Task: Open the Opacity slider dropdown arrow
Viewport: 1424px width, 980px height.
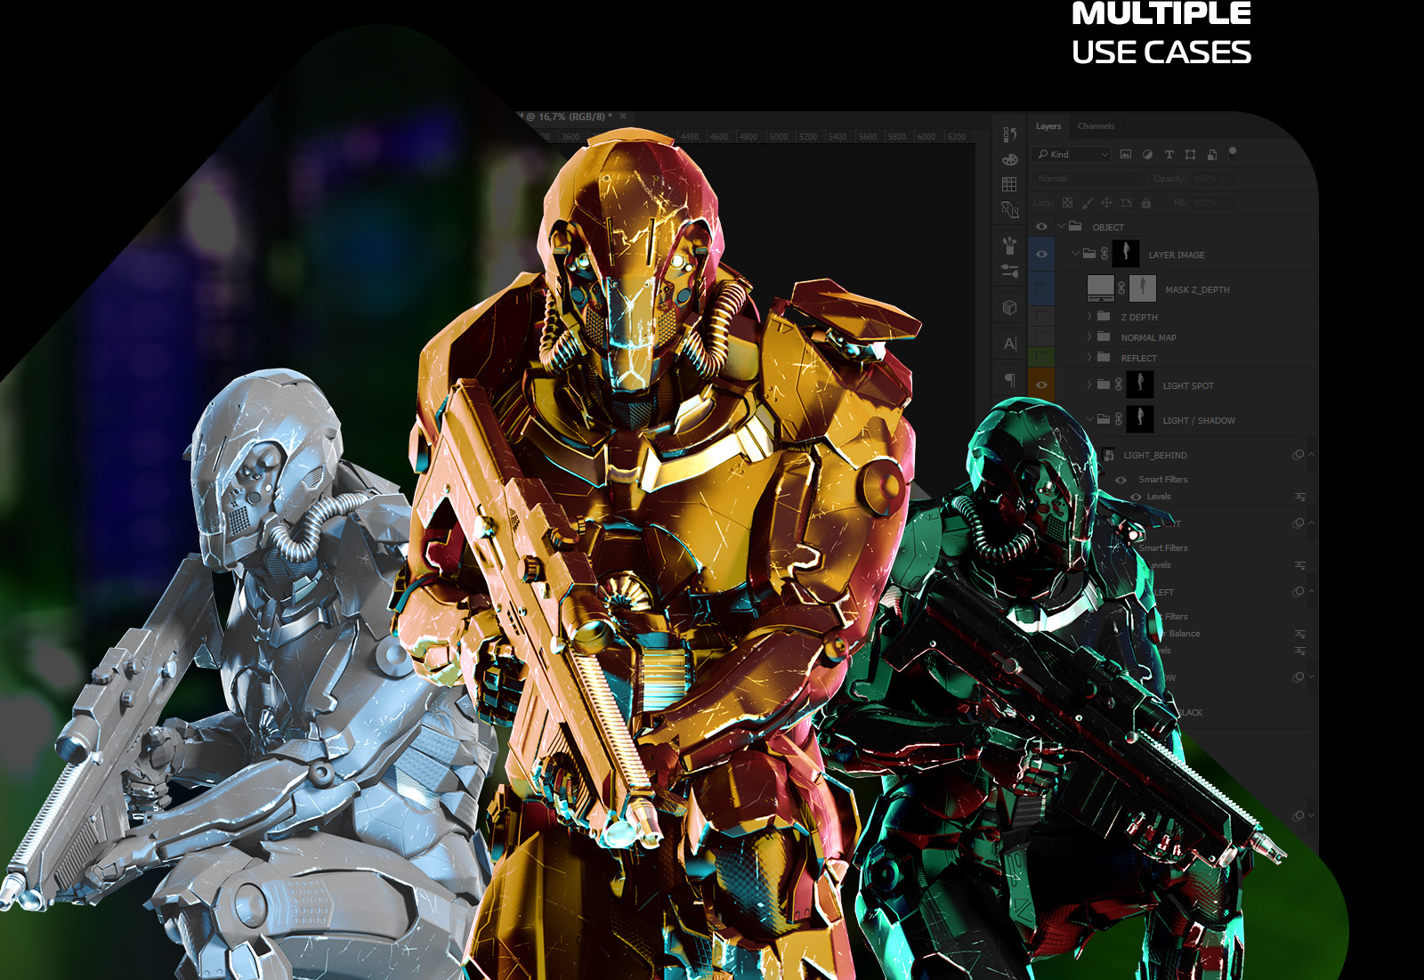Action: tap(1229, 178)
